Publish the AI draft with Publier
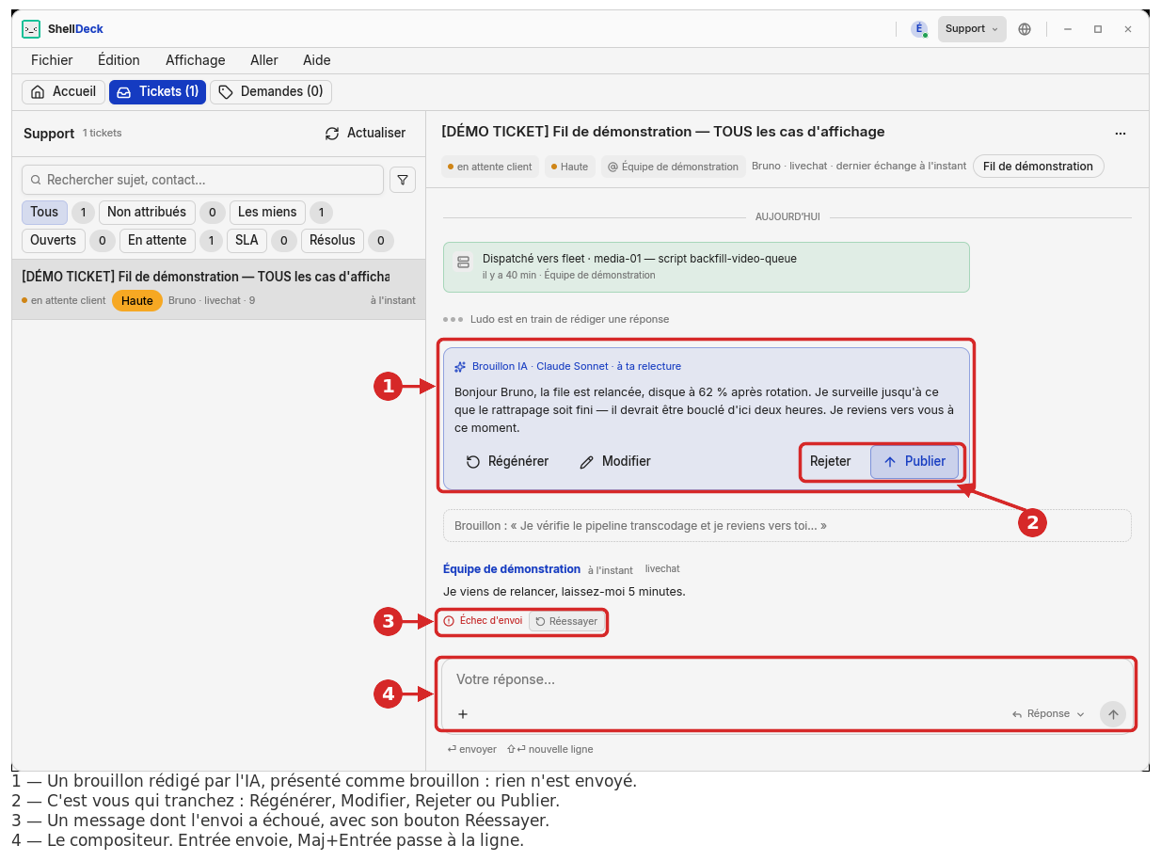The height and width of the screenshot is (861, 1161). pyautogui.click(x=914, y=462)
